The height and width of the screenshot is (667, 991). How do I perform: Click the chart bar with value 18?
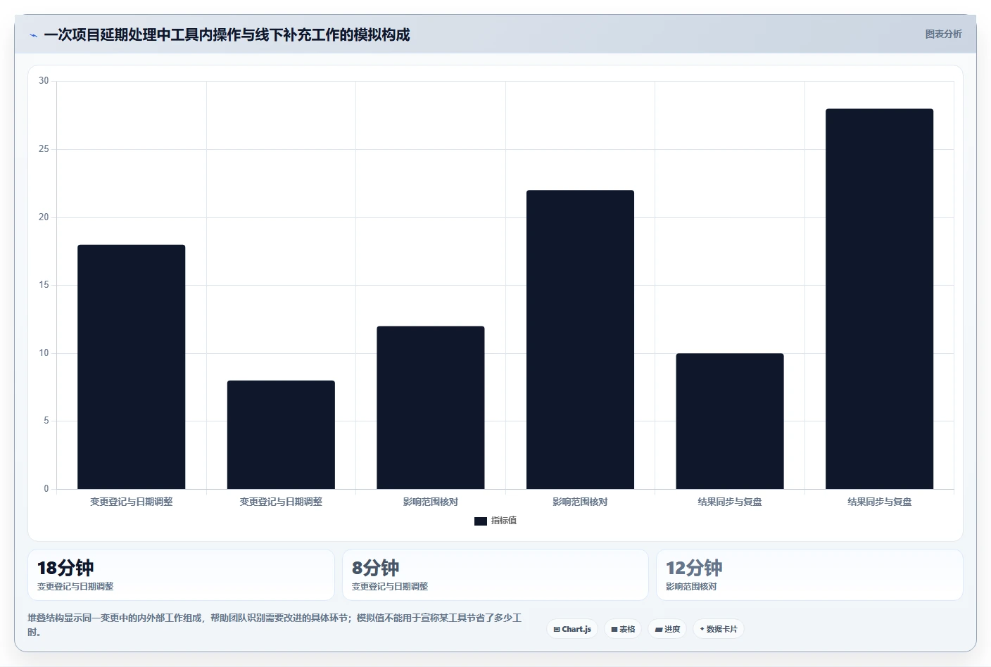click(x=131, y=367)
